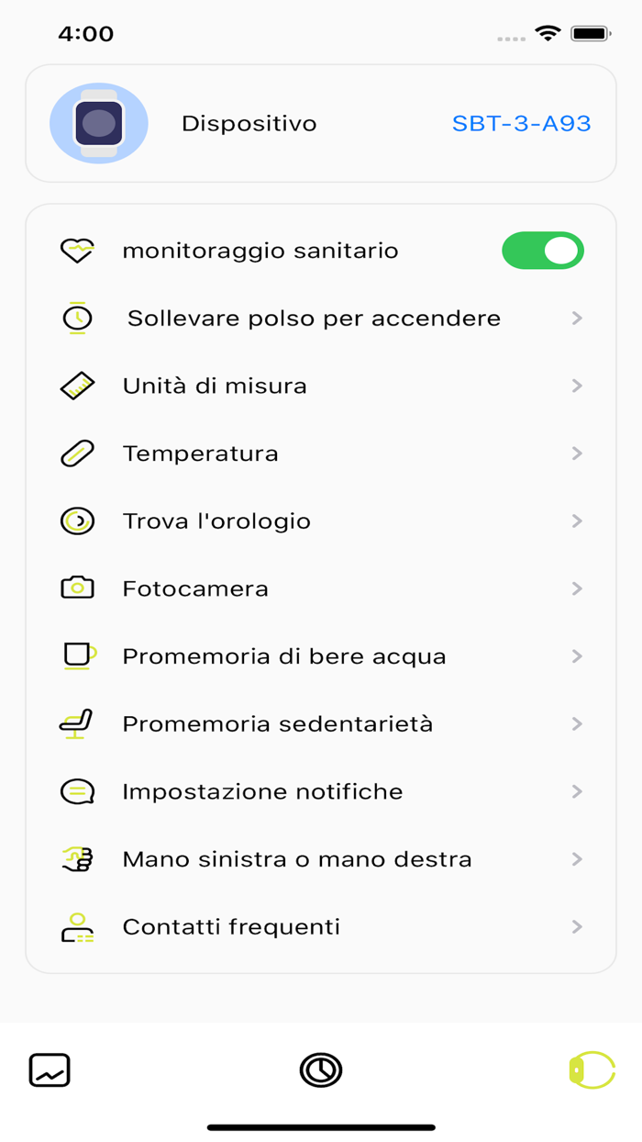The image size is (642, 1142).
Task: Expand Sollevare polso per accendere settings
Action: coord(577,318)
